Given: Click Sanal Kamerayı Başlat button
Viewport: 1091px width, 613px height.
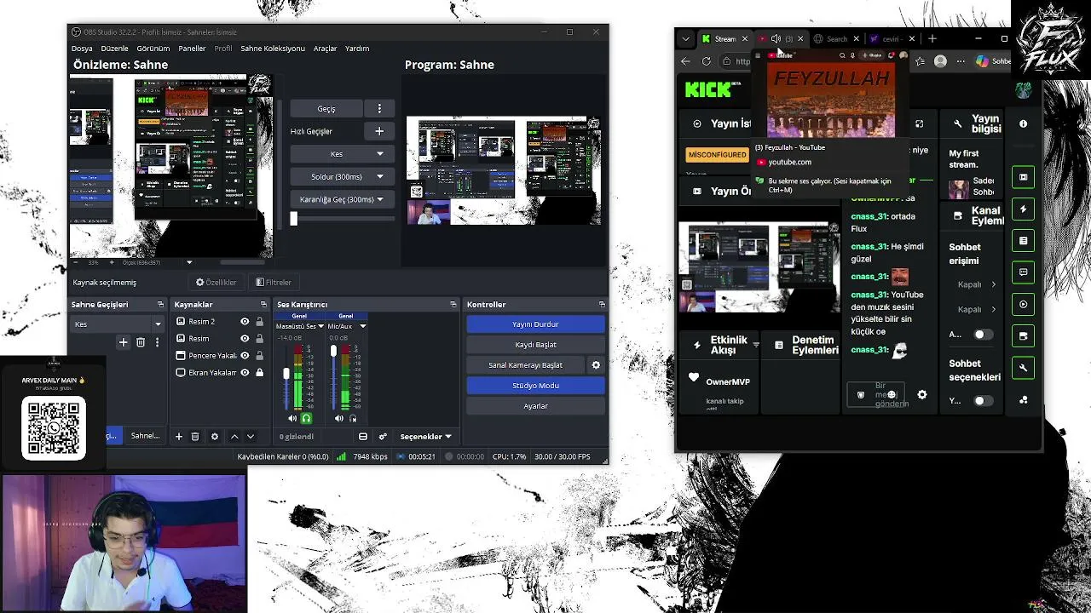Looking at the screenshot, I should pos(525,365).
